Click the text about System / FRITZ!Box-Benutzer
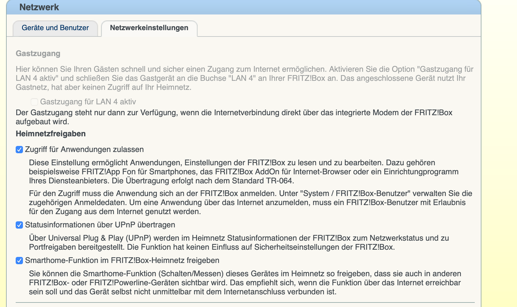517x307 pixels. tap(251, 203)
